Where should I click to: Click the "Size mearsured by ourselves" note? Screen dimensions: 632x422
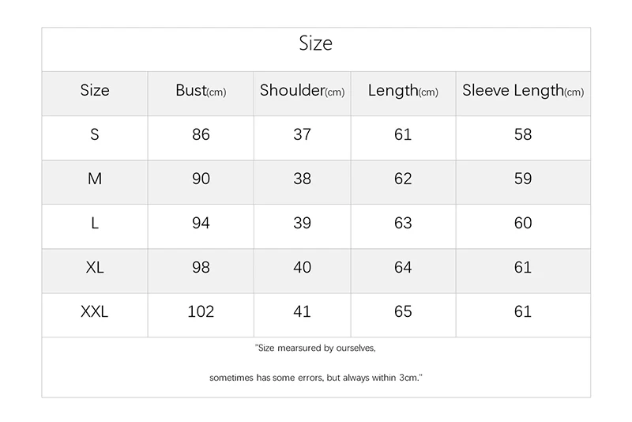tap(316, 348)
